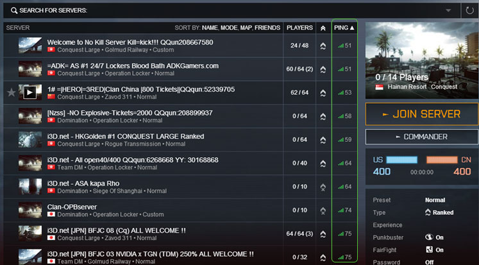
Task: Select i3D.net ASA kapa Rho server
Action: click(180, 187)
